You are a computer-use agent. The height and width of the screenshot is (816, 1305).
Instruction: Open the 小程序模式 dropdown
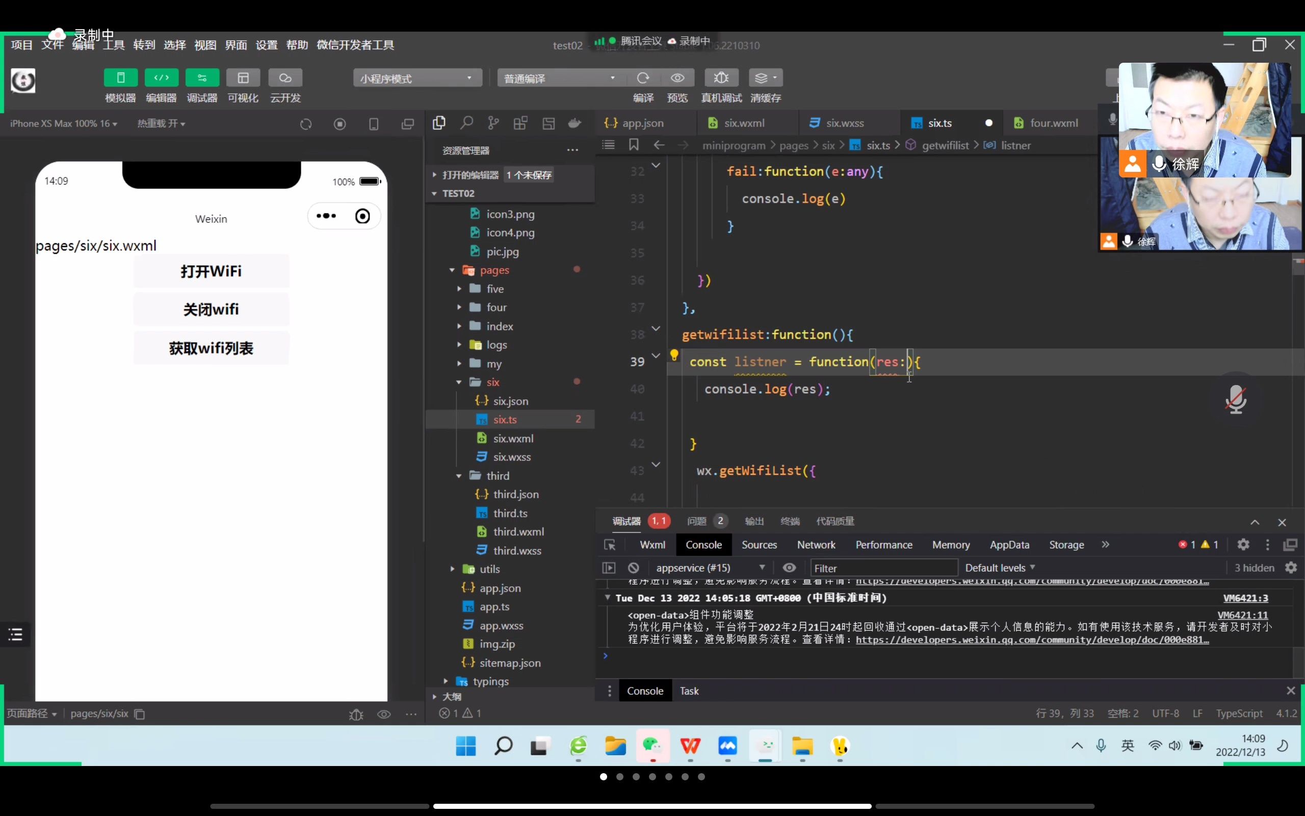click(417, 78)
